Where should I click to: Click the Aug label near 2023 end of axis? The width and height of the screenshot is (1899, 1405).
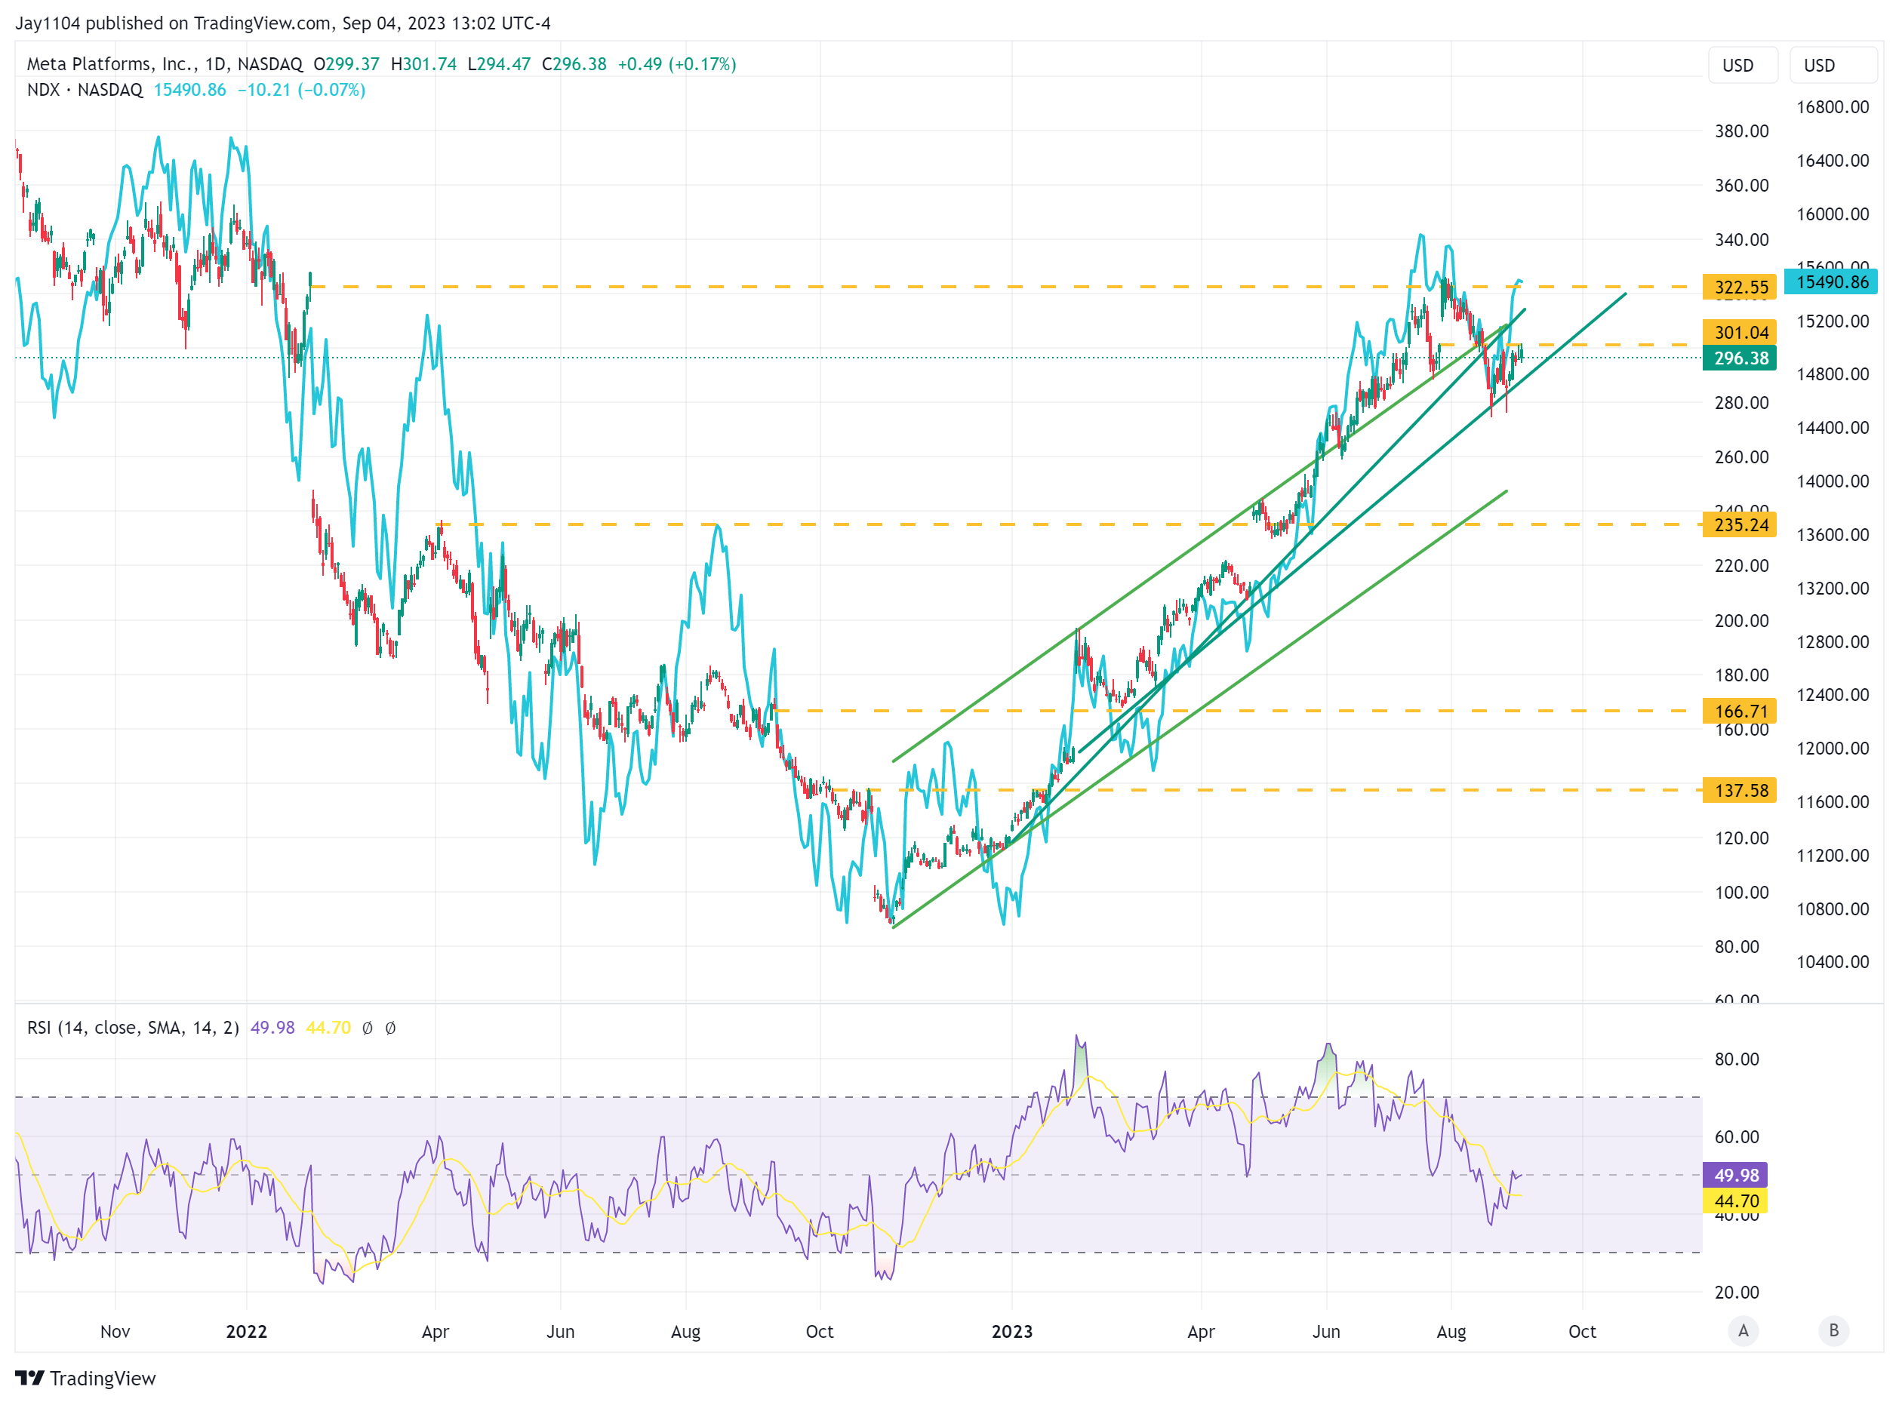tap(1451, 1332)
